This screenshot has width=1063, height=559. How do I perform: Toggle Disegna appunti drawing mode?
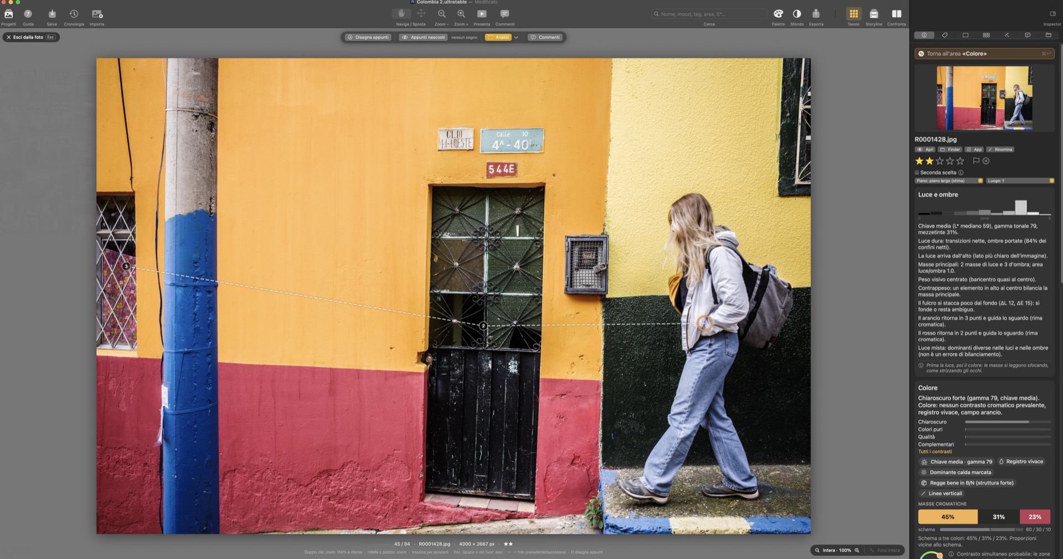368,38
